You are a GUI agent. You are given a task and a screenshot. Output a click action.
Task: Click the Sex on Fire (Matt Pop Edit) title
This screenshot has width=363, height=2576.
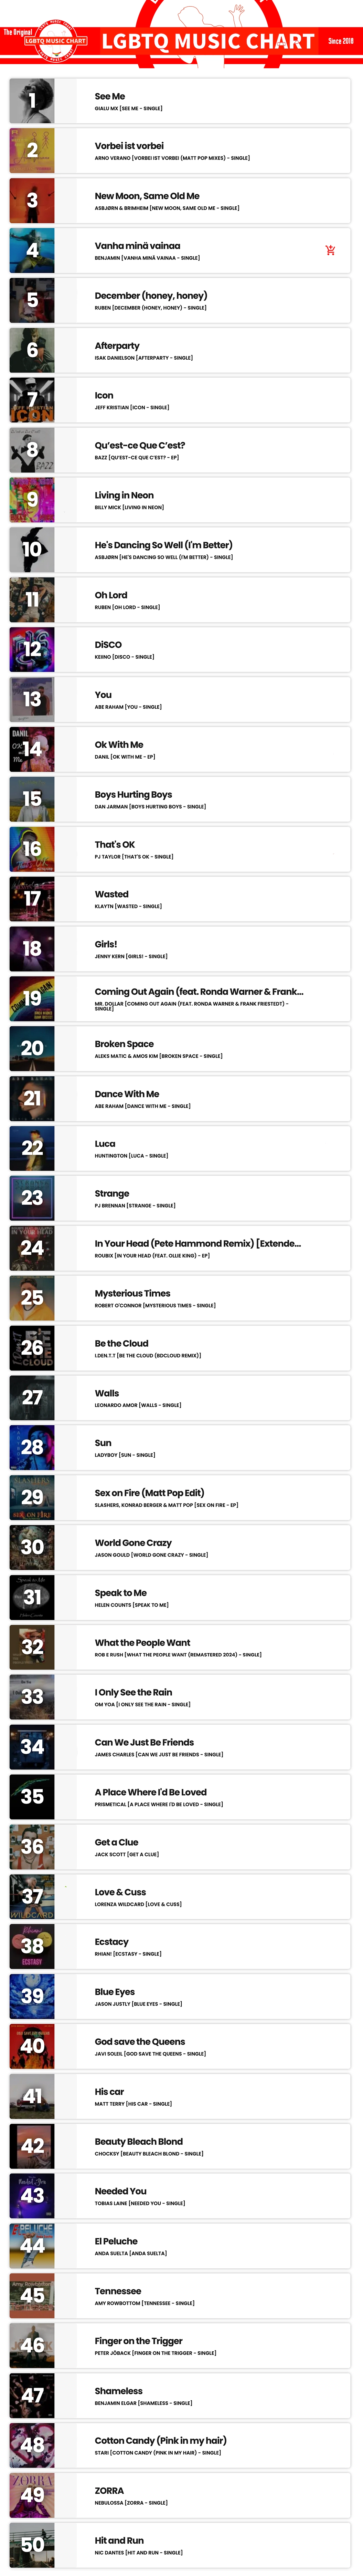149,1493
